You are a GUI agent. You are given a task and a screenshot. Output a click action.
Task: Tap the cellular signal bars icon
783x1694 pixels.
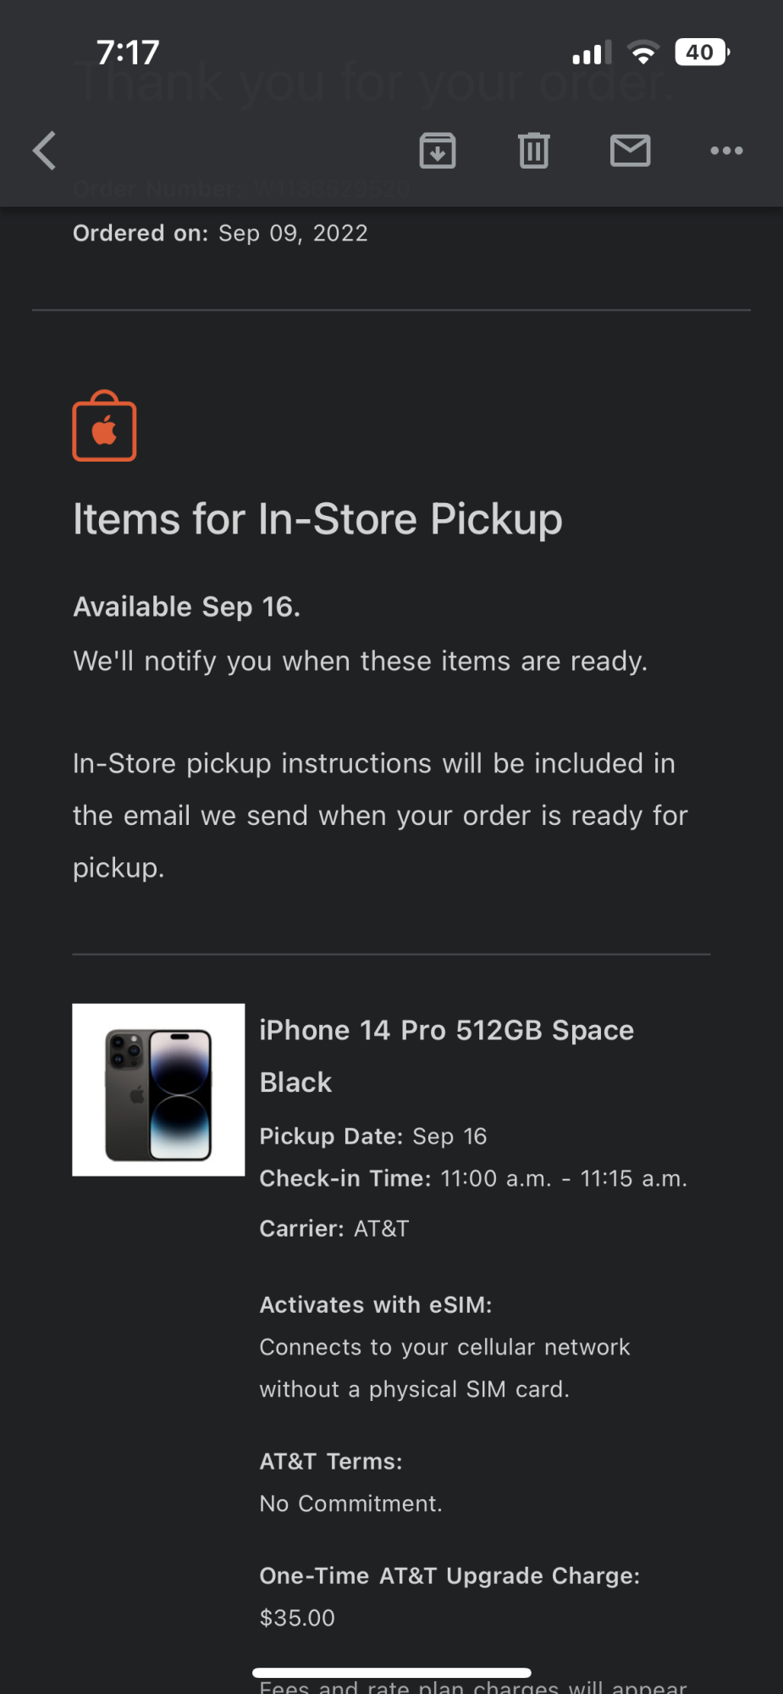[x=592, y=53]
